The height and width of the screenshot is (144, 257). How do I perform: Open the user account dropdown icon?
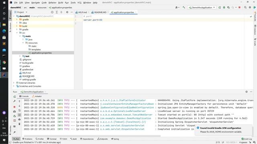(177, 7)
